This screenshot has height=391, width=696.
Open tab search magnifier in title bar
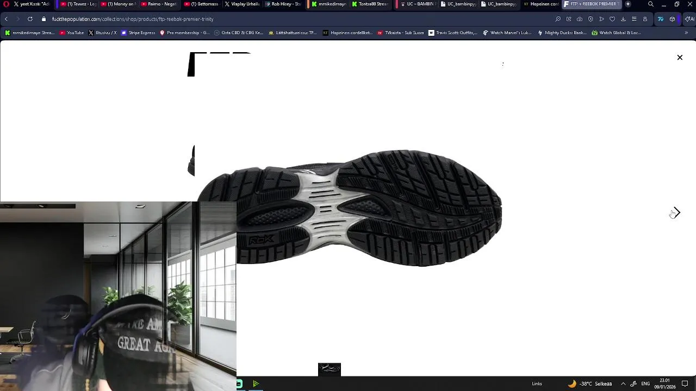pyautogui.click(x=651, y=4)
